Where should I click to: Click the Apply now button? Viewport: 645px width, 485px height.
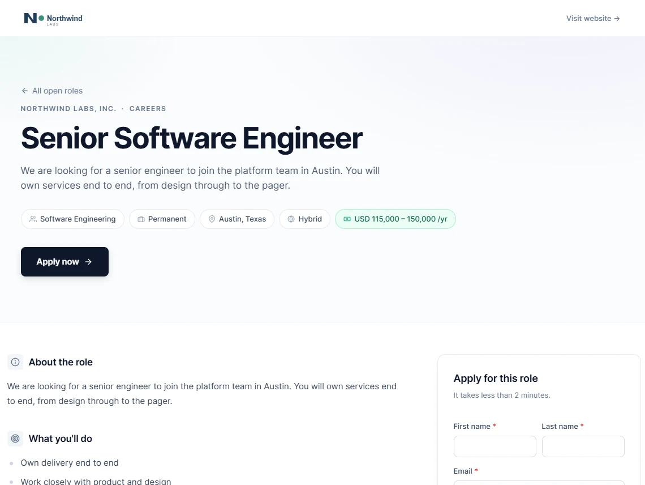pyautogui.click(x=64, y=262)
